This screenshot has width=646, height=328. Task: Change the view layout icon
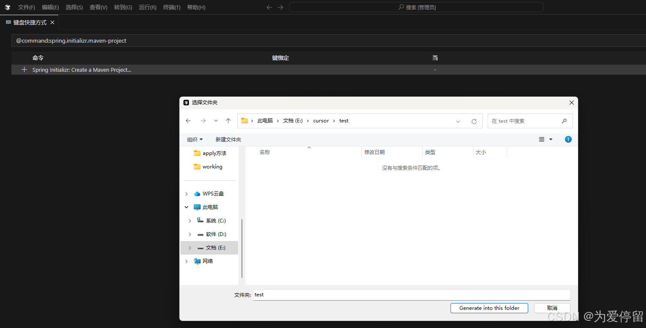(x=542, y=139)
